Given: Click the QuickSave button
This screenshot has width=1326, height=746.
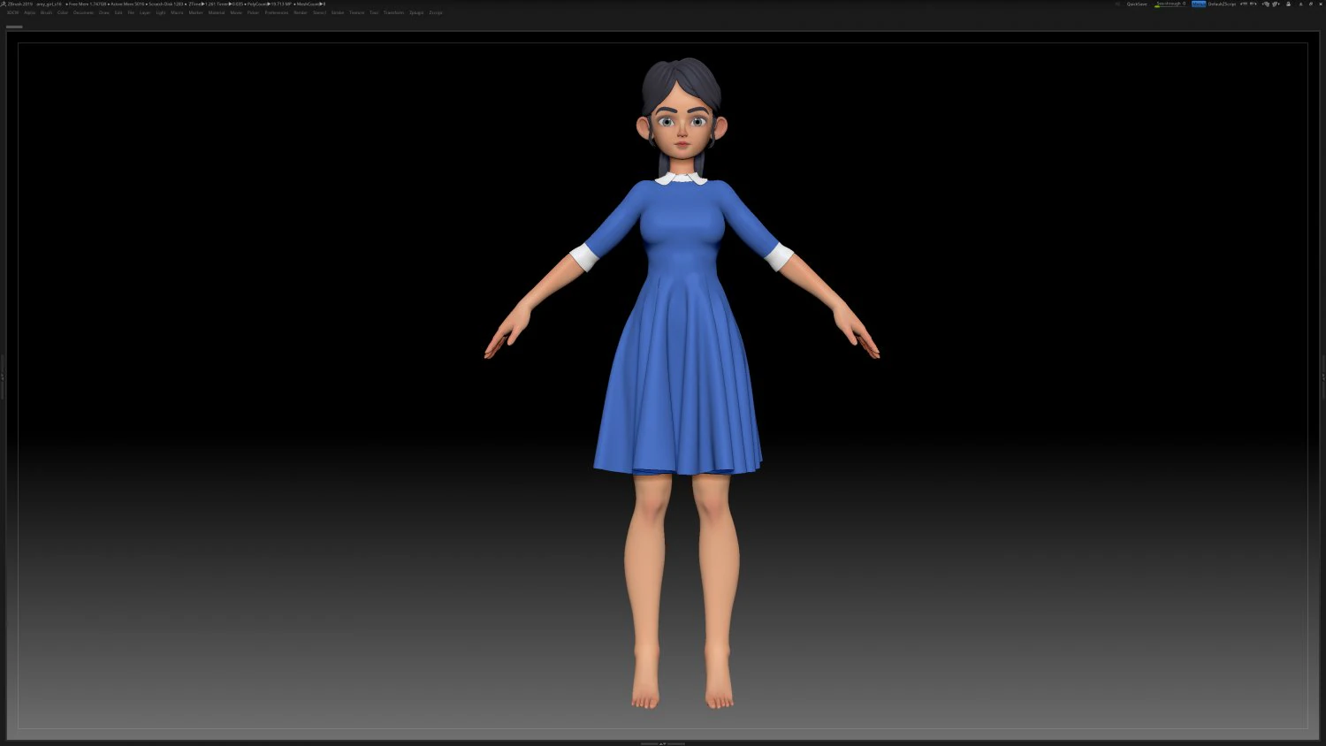Looking at the screenshot, I should tap(1137, 4).
